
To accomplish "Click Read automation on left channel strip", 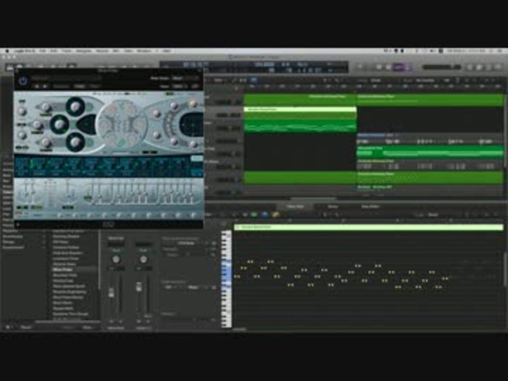I will tap(116, 250).
